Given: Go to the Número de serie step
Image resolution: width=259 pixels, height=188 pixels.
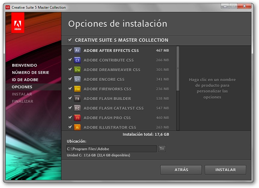Looking at the screenshot, I should [31, 72].
